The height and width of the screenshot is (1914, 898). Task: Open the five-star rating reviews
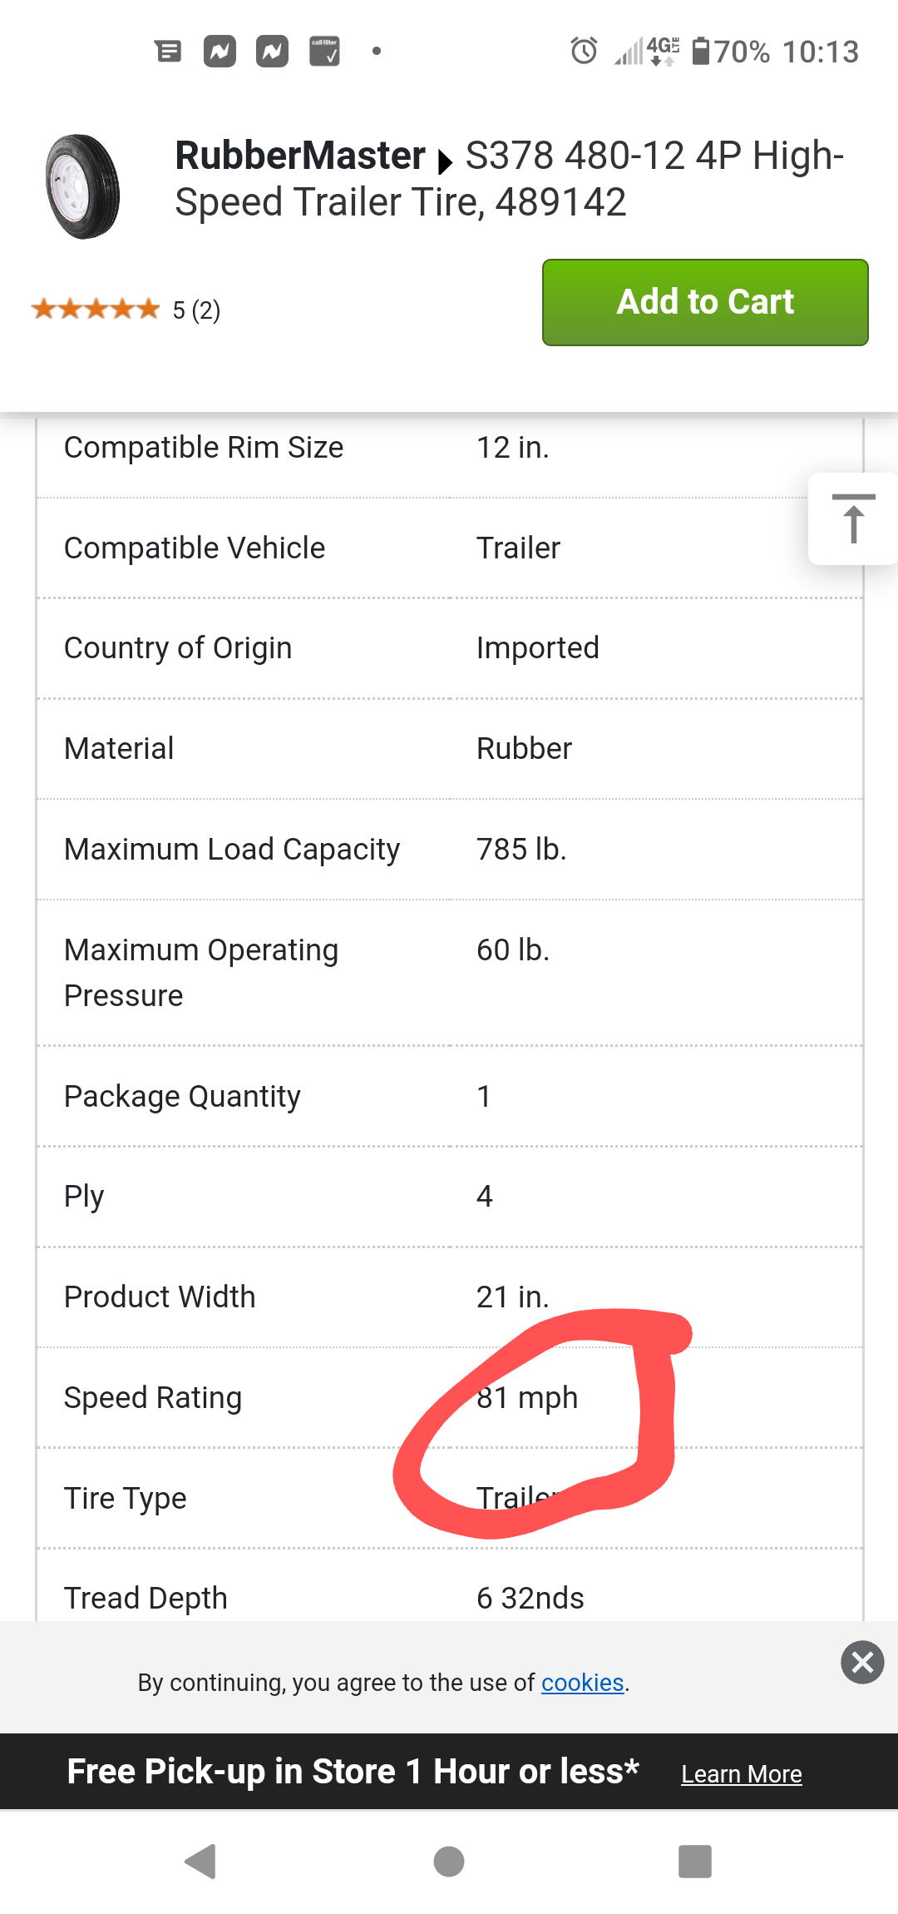pyautogui.click(x=126, y=310)
